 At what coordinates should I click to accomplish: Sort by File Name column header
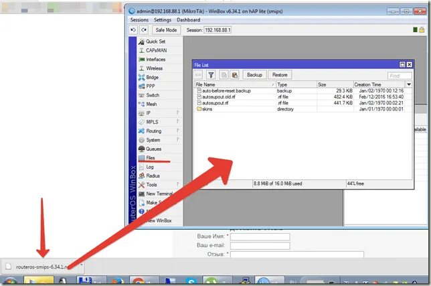coord(235,84)
